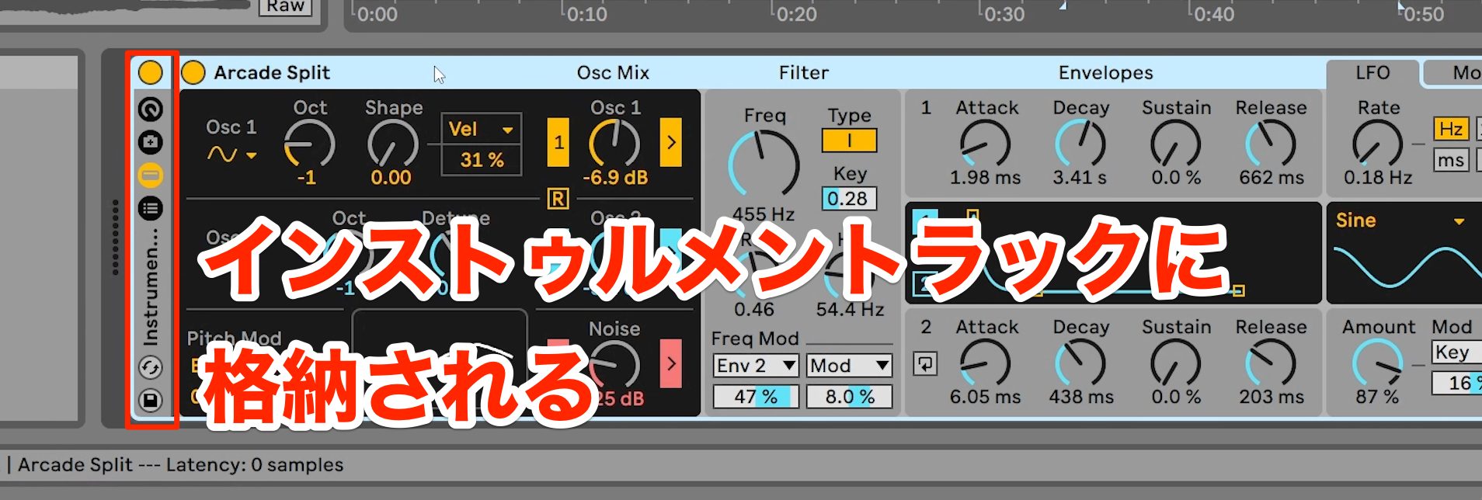Toggle the R retrigger button
The height and width of the screenshot is (500, 1482).
pyautogui.click(x=558, y=200)
